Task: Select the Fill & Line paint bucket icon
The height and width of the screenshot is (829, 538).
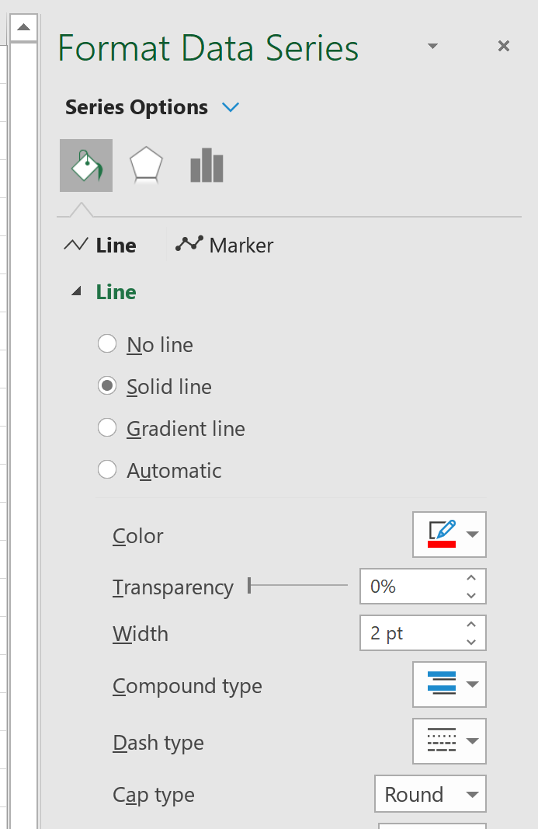Action: 85,165
